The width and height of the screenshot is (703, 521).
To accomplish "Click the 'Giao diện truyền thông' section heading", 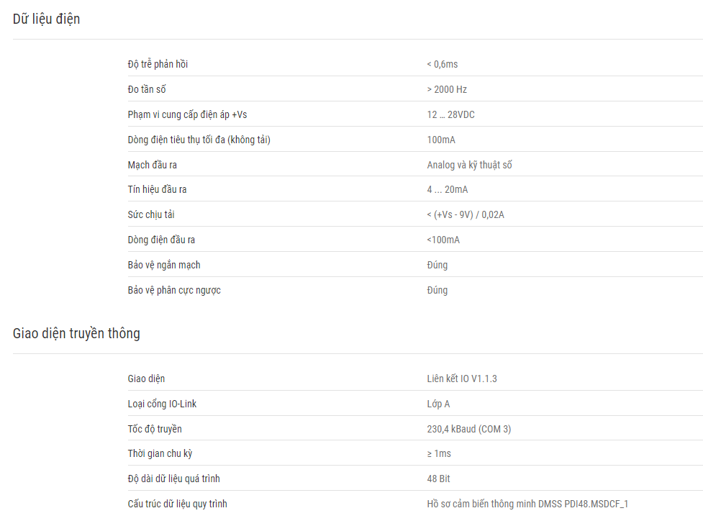I will pyautogui.click(x=76, y=334).
